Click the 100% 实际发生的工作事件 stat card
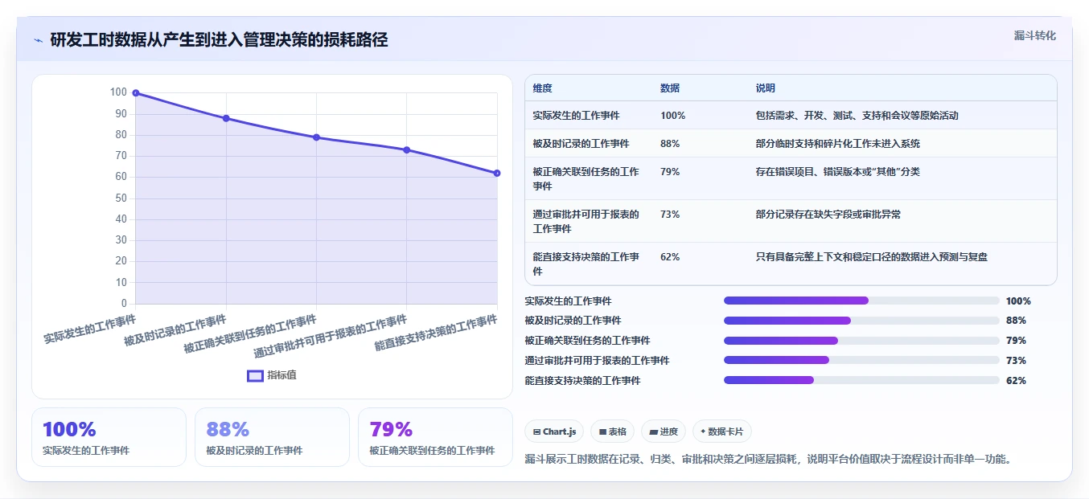This screenshot has width=1089, height=499. coord(109,437)
